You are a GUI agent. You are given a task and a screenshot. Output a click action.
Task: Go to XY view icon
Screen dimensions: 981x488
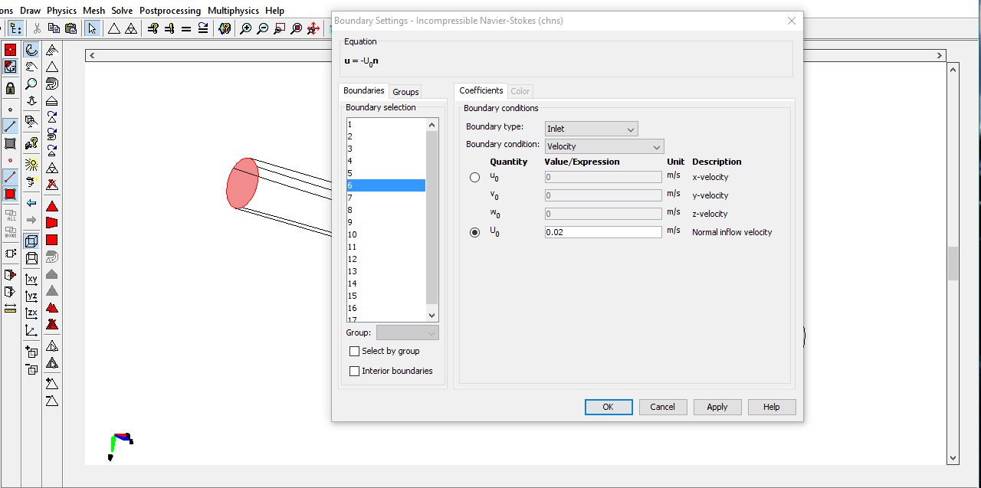[31, 280]
